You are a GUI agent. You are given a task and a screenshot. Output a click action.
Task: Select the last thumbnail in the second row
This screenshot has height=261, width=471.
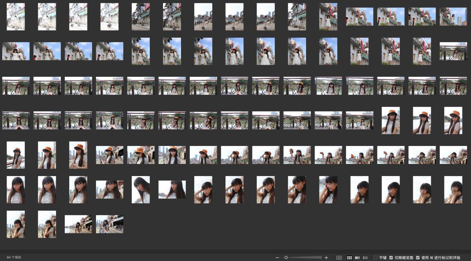(453, 51)
